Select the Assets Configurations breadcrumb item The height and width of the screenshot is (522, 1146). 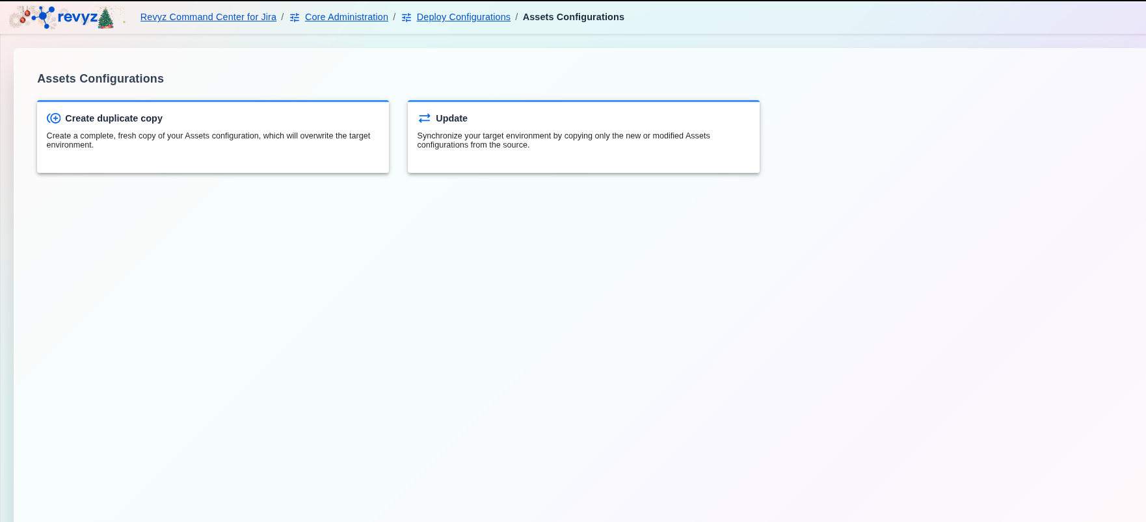(573, 17)
